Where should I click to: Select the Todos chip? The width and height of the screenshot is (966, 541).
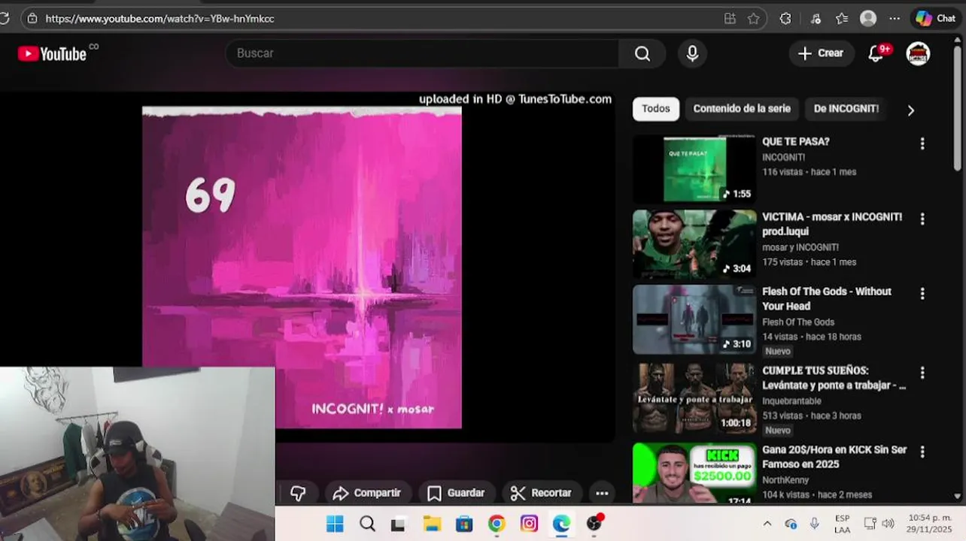pyautogui.click(x=656, y=109)
